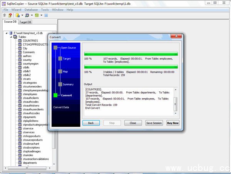Collapse the F:\work\temp\test_v3.db root node

coord(7,33)
